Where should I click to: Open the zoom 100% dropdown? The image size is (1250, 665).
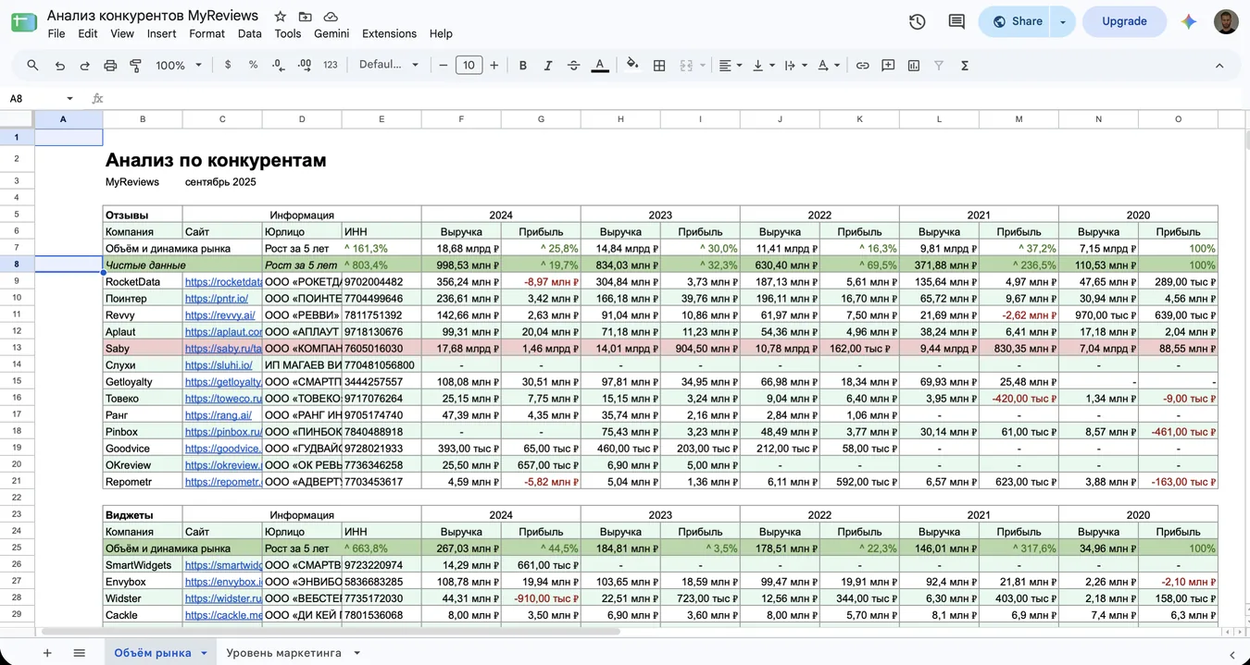[x=179, y=66]
